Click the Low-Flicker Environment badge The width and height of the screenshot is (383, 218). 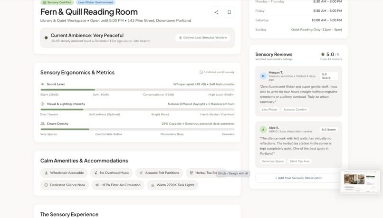(96, 2)
